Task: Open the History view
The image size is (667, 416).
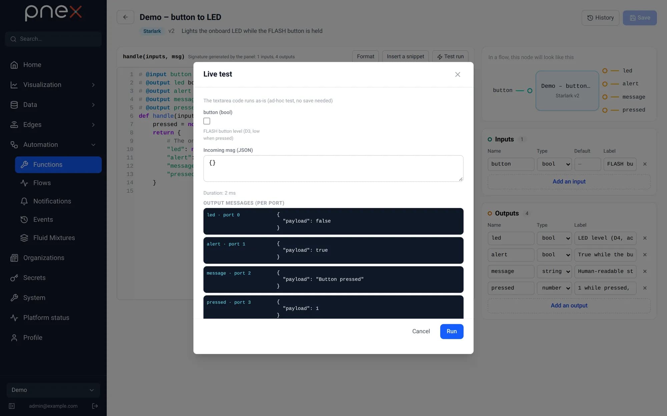Action: tap(600, 18)
